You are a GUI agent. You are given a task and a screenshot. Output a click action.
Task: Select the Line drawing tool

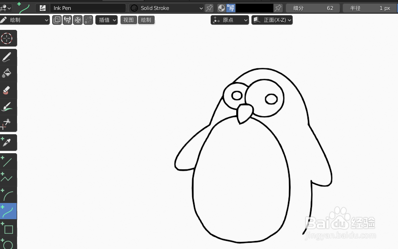tap(7, 161)
